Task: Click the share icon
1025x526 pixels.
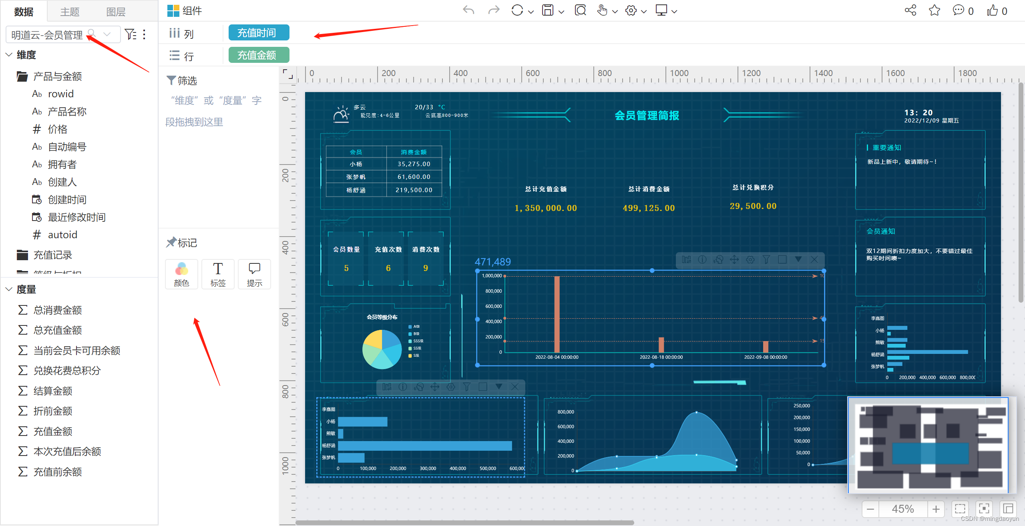Action: point(910,10)
